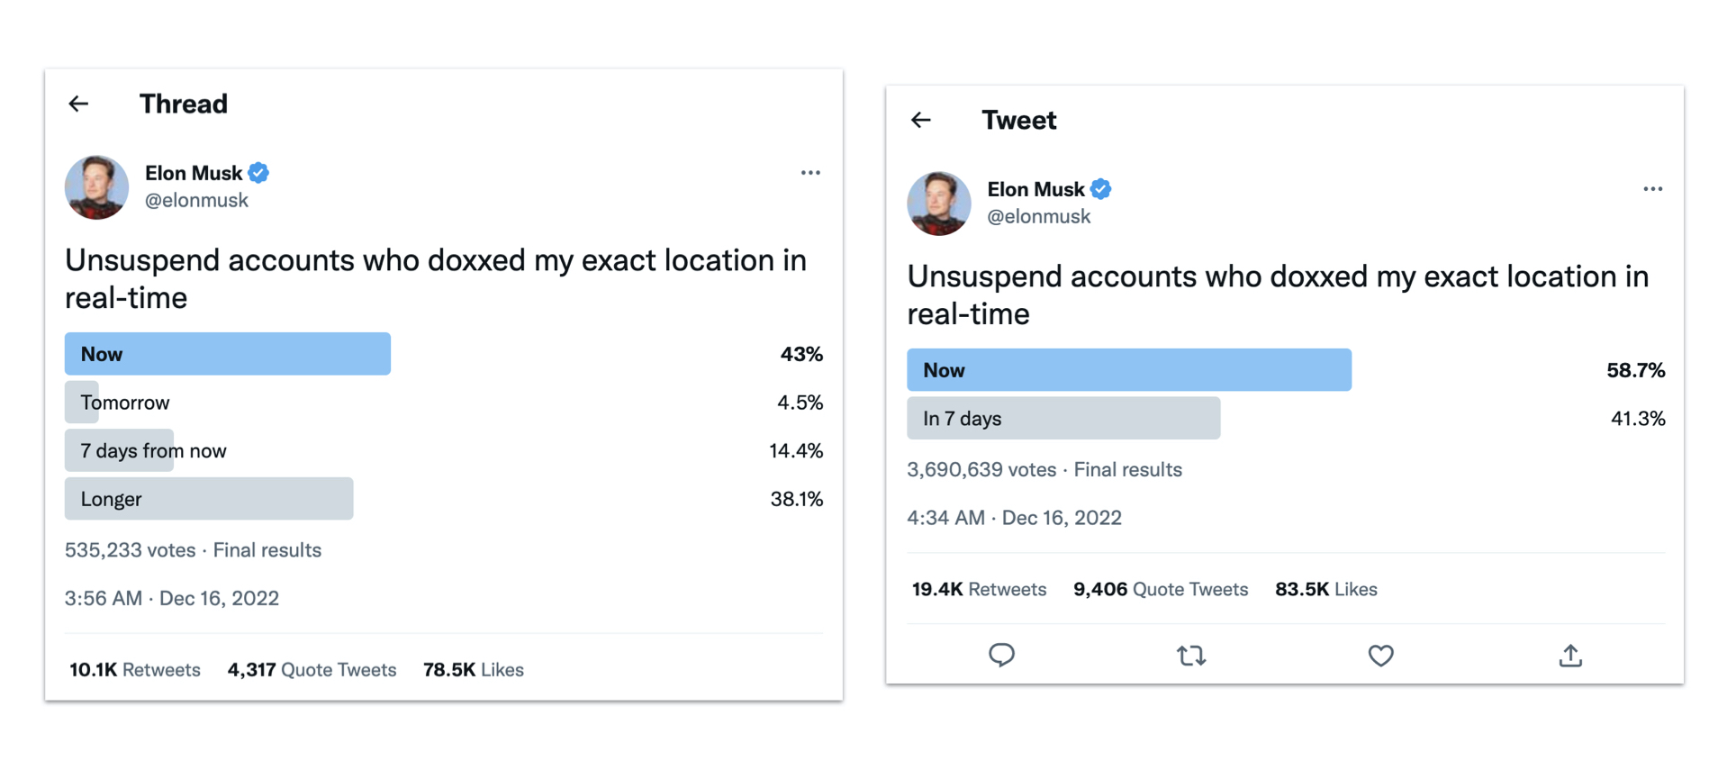The height and width of the screenshot is (770, 1727).
Task: Click the reply bubble icon
Action: coord(1001,656)
